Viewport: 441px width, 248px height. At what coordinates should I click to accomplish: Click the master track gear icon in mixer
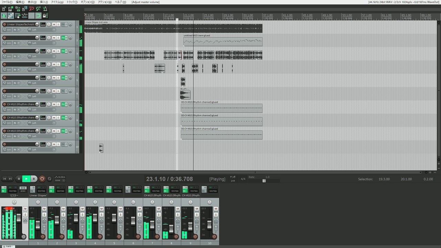click(23, 237)
